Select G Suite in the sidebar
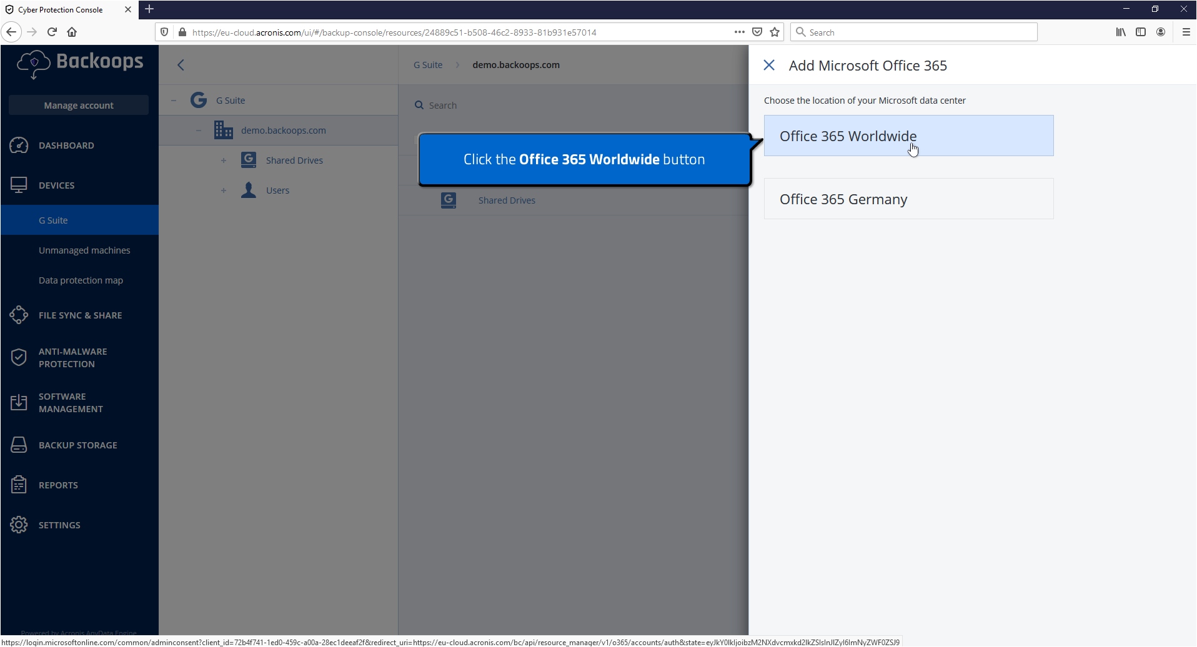 pyautogui.click(x=79, y=220)
